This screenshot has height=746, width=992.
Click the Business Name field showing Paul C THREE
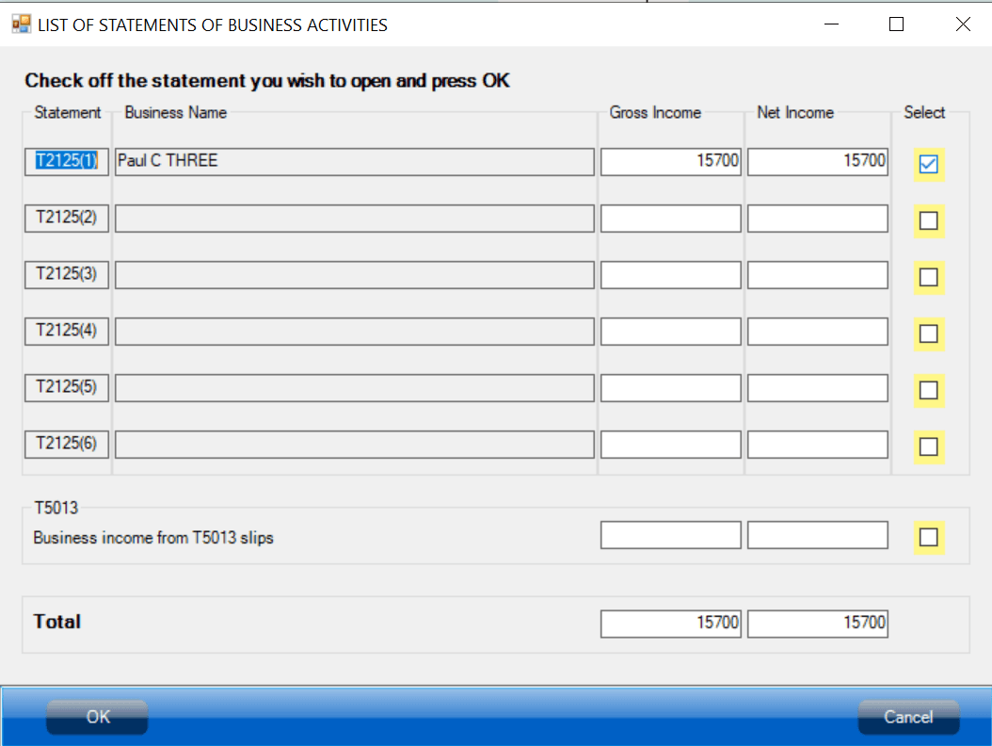coord(353,161)
